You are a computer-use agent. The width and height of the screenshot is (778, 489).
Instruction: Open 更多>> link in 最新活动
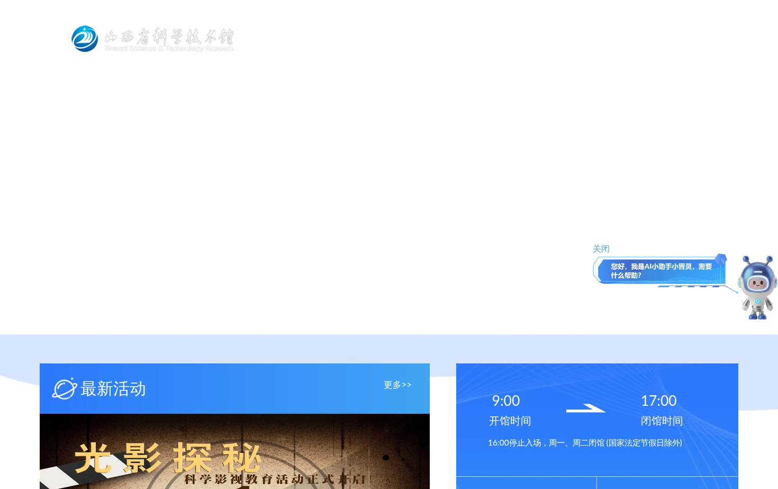pyautogui.click(x=397, y=385)
